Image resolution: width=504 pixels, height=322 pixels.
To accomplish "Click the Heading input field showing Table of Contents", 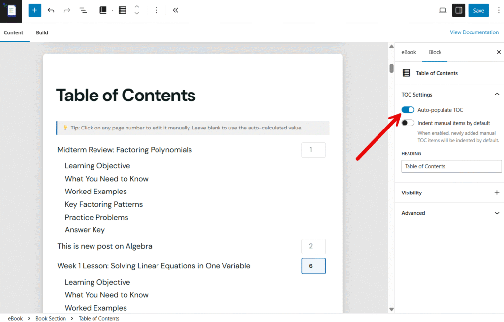I will 451,166.
